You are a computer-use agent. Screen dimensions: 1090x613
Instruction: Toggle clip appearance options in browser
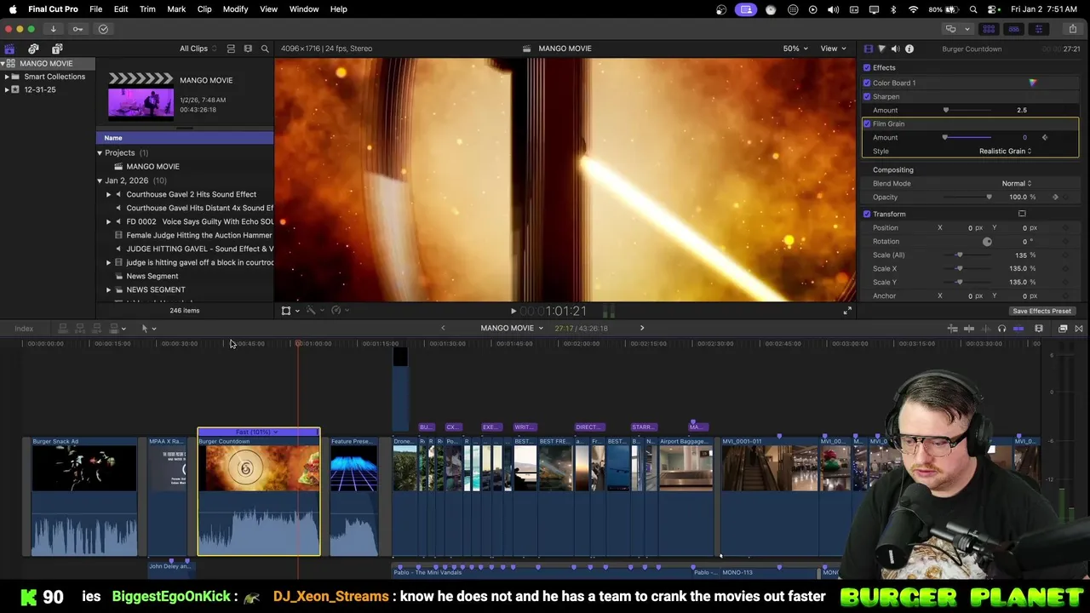point(230,49)
